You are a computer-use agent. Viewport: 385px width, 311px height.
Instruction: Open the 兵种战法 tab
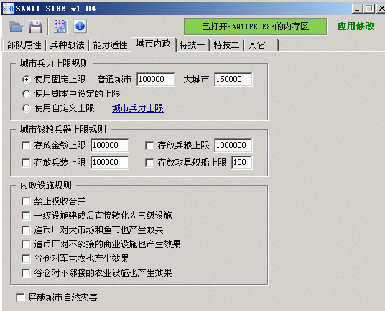(68, 45)
